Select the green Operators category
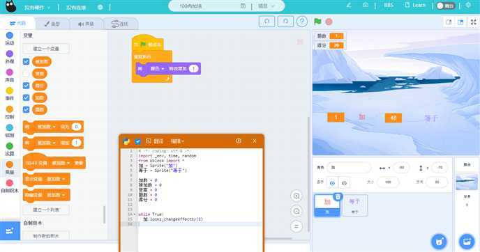Image resolution: width=480 pixels, height=252 pixels. pyautogui.click(x=10, y=149)
